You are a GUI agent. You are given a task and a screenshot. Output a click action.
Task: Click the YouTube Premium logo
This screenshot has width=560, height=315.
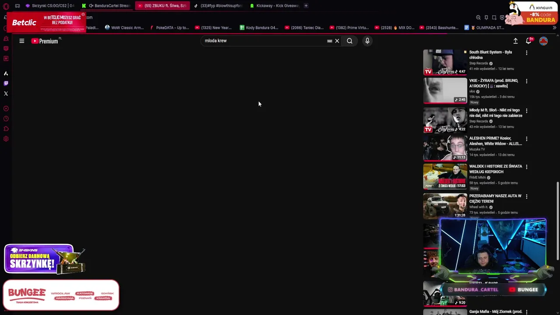pyautogui.click(x=45, y=41)
